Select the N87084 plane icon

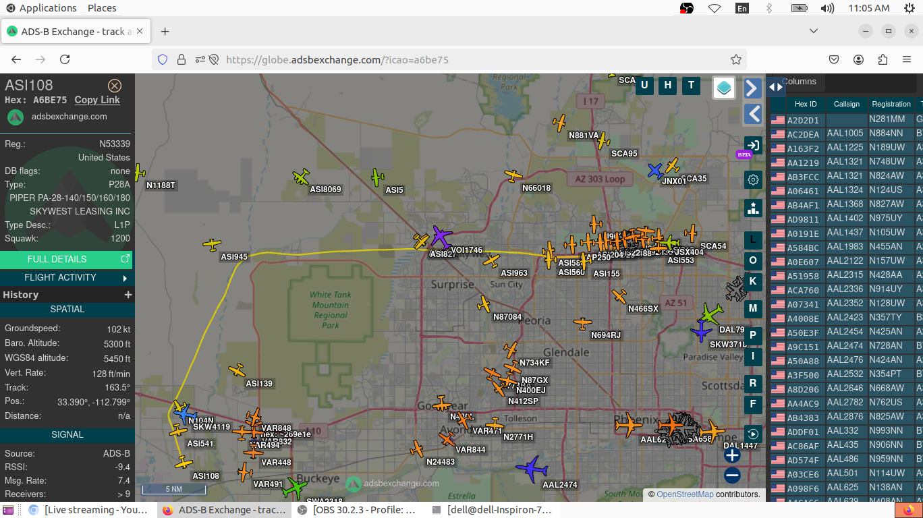click(484, 304)
